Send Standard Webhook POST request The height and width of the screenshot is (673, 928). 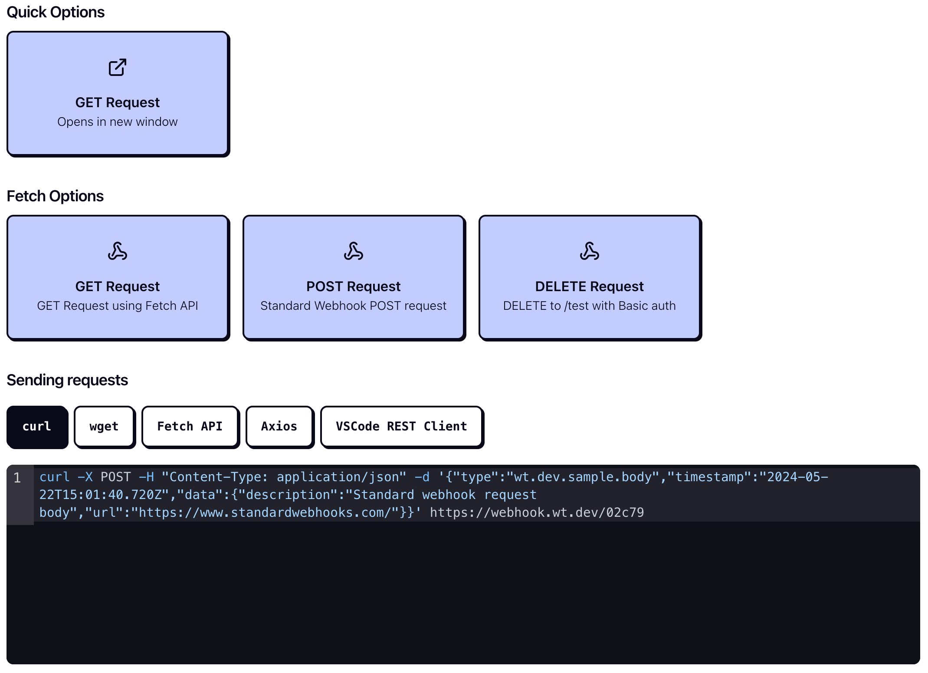point(354,278)
